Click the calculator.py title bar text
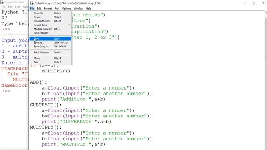Screen dimensions: 267x150 68,3
